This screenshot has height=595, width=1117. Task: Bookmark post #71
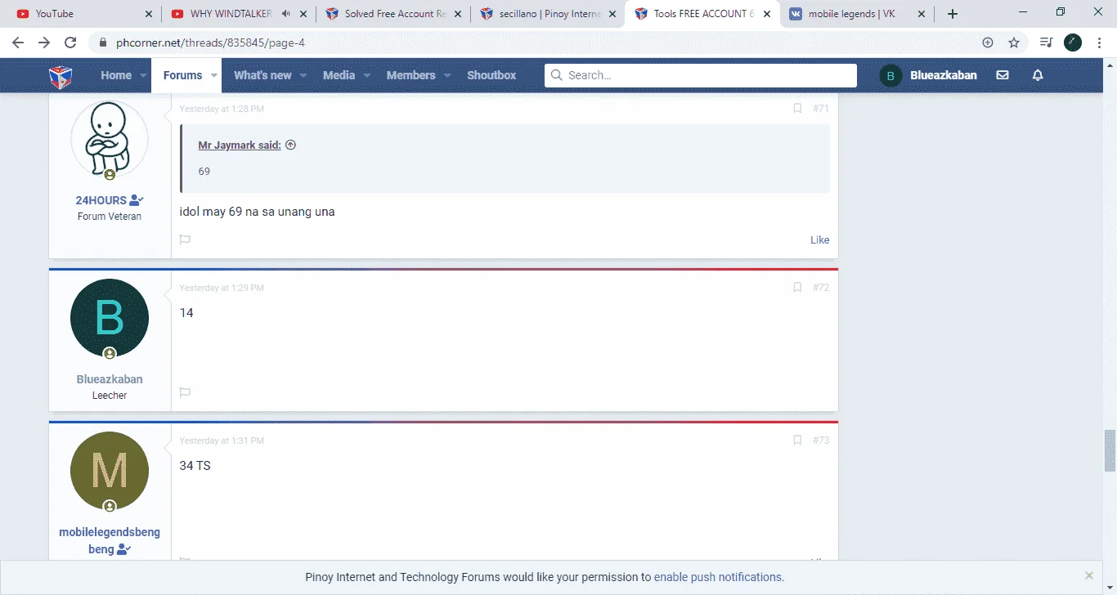[797, 108]
